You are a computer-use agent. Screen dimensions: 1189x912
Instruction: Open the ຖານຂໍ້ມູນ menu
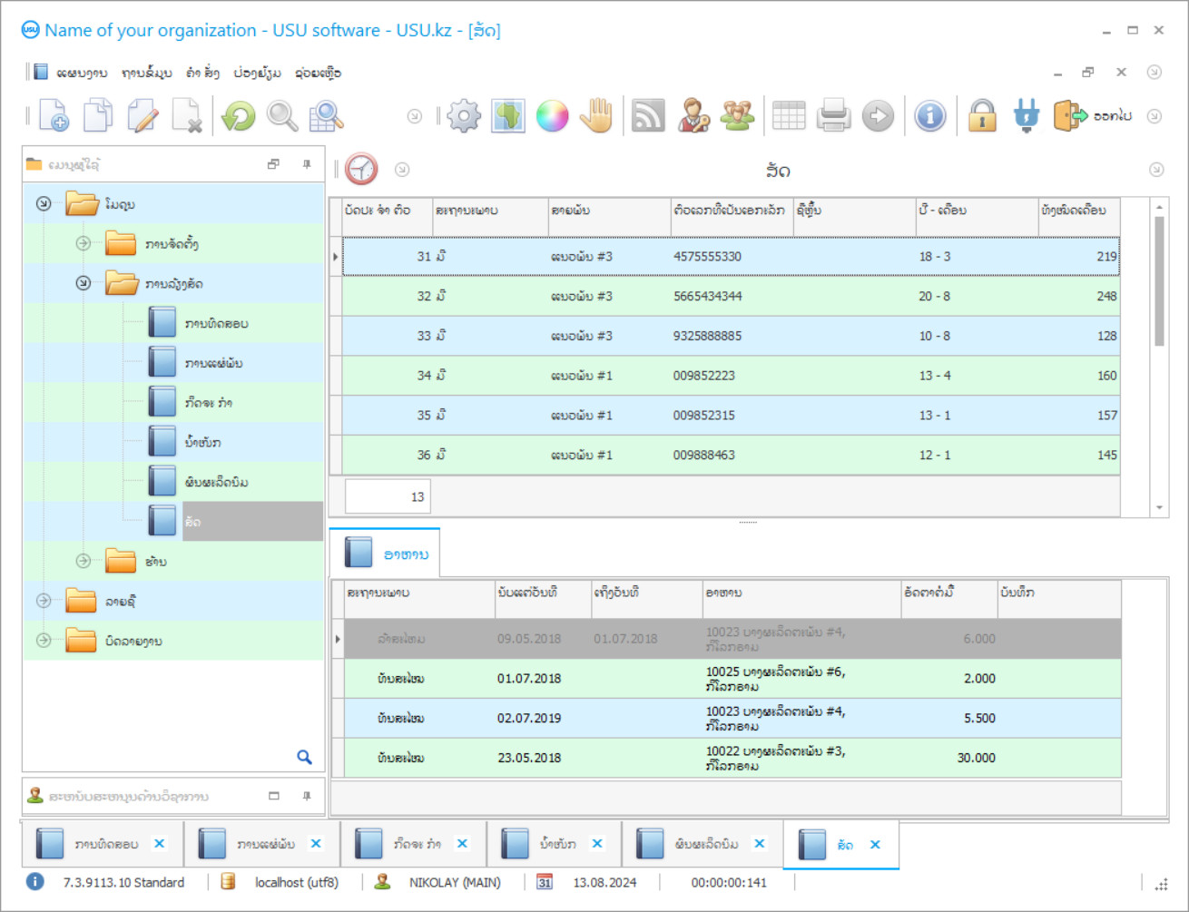147,73
